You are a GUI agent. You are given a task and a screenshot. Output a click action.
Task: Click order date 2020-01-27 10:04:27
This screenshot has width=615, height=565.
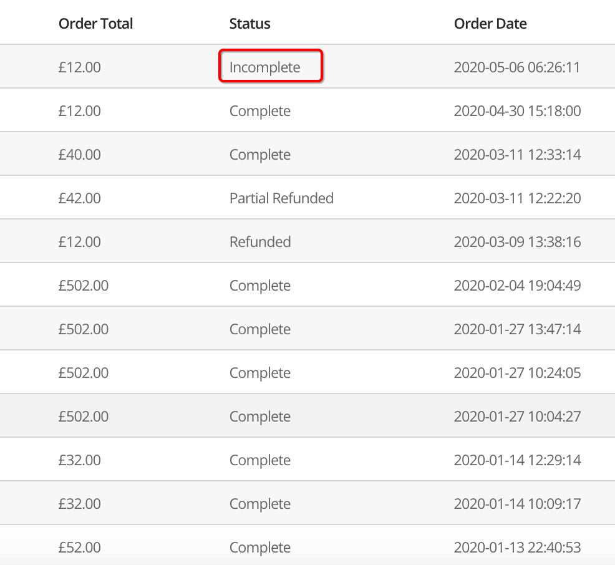point(517,417)
